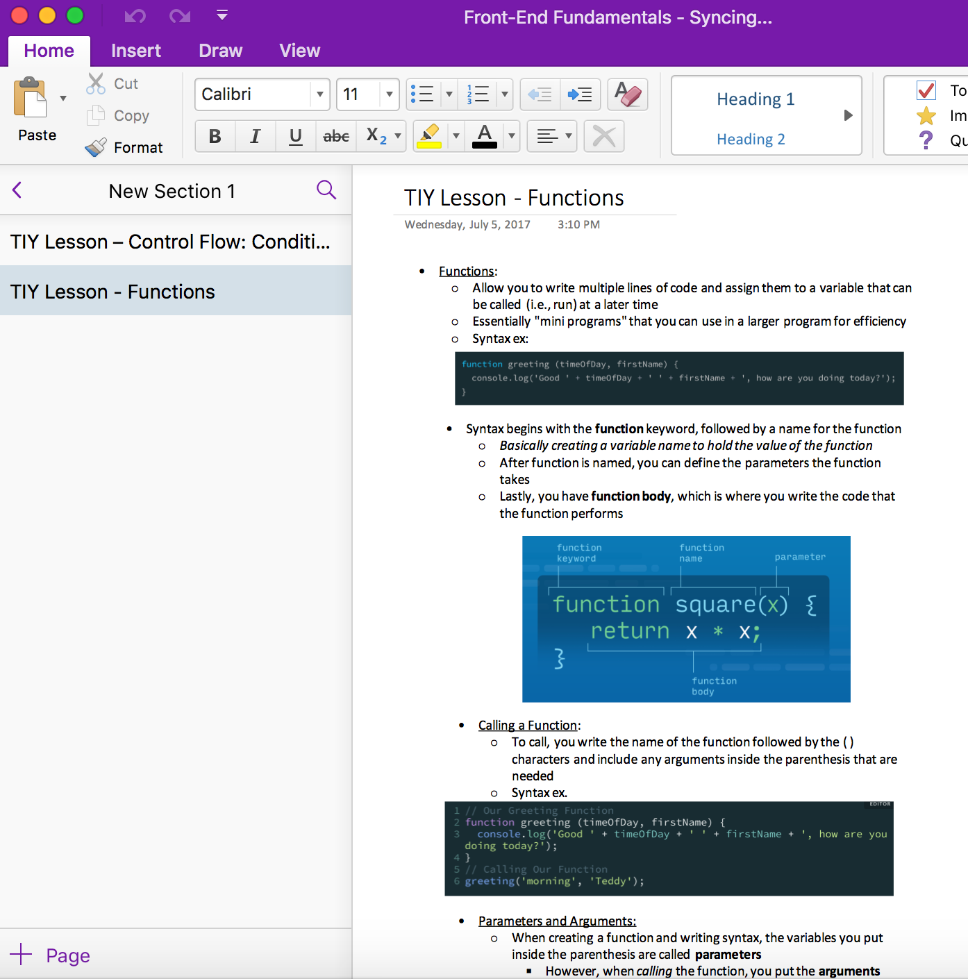968x979 pixels.
Task: Click the Redo arrow icon
Action: pos(179,15)
